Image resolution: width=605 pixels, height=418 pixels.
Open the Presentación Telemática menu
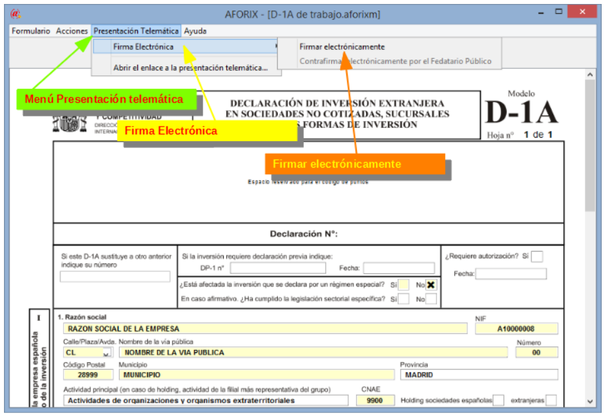pyautogui.click(x=136, y=31)
